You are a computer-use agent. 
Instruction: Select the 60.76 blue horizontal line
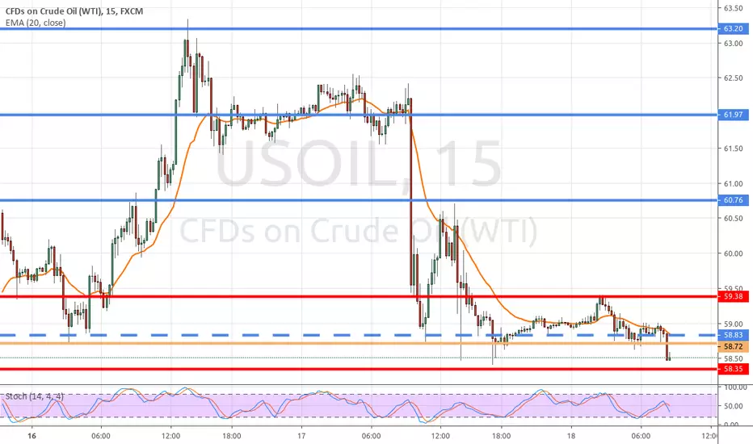[359, 200]
